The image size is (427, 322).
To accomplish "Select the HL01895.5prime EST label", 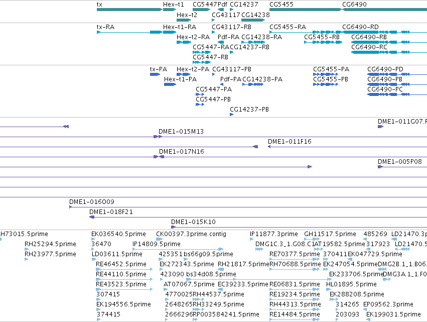I will point(351,284).
